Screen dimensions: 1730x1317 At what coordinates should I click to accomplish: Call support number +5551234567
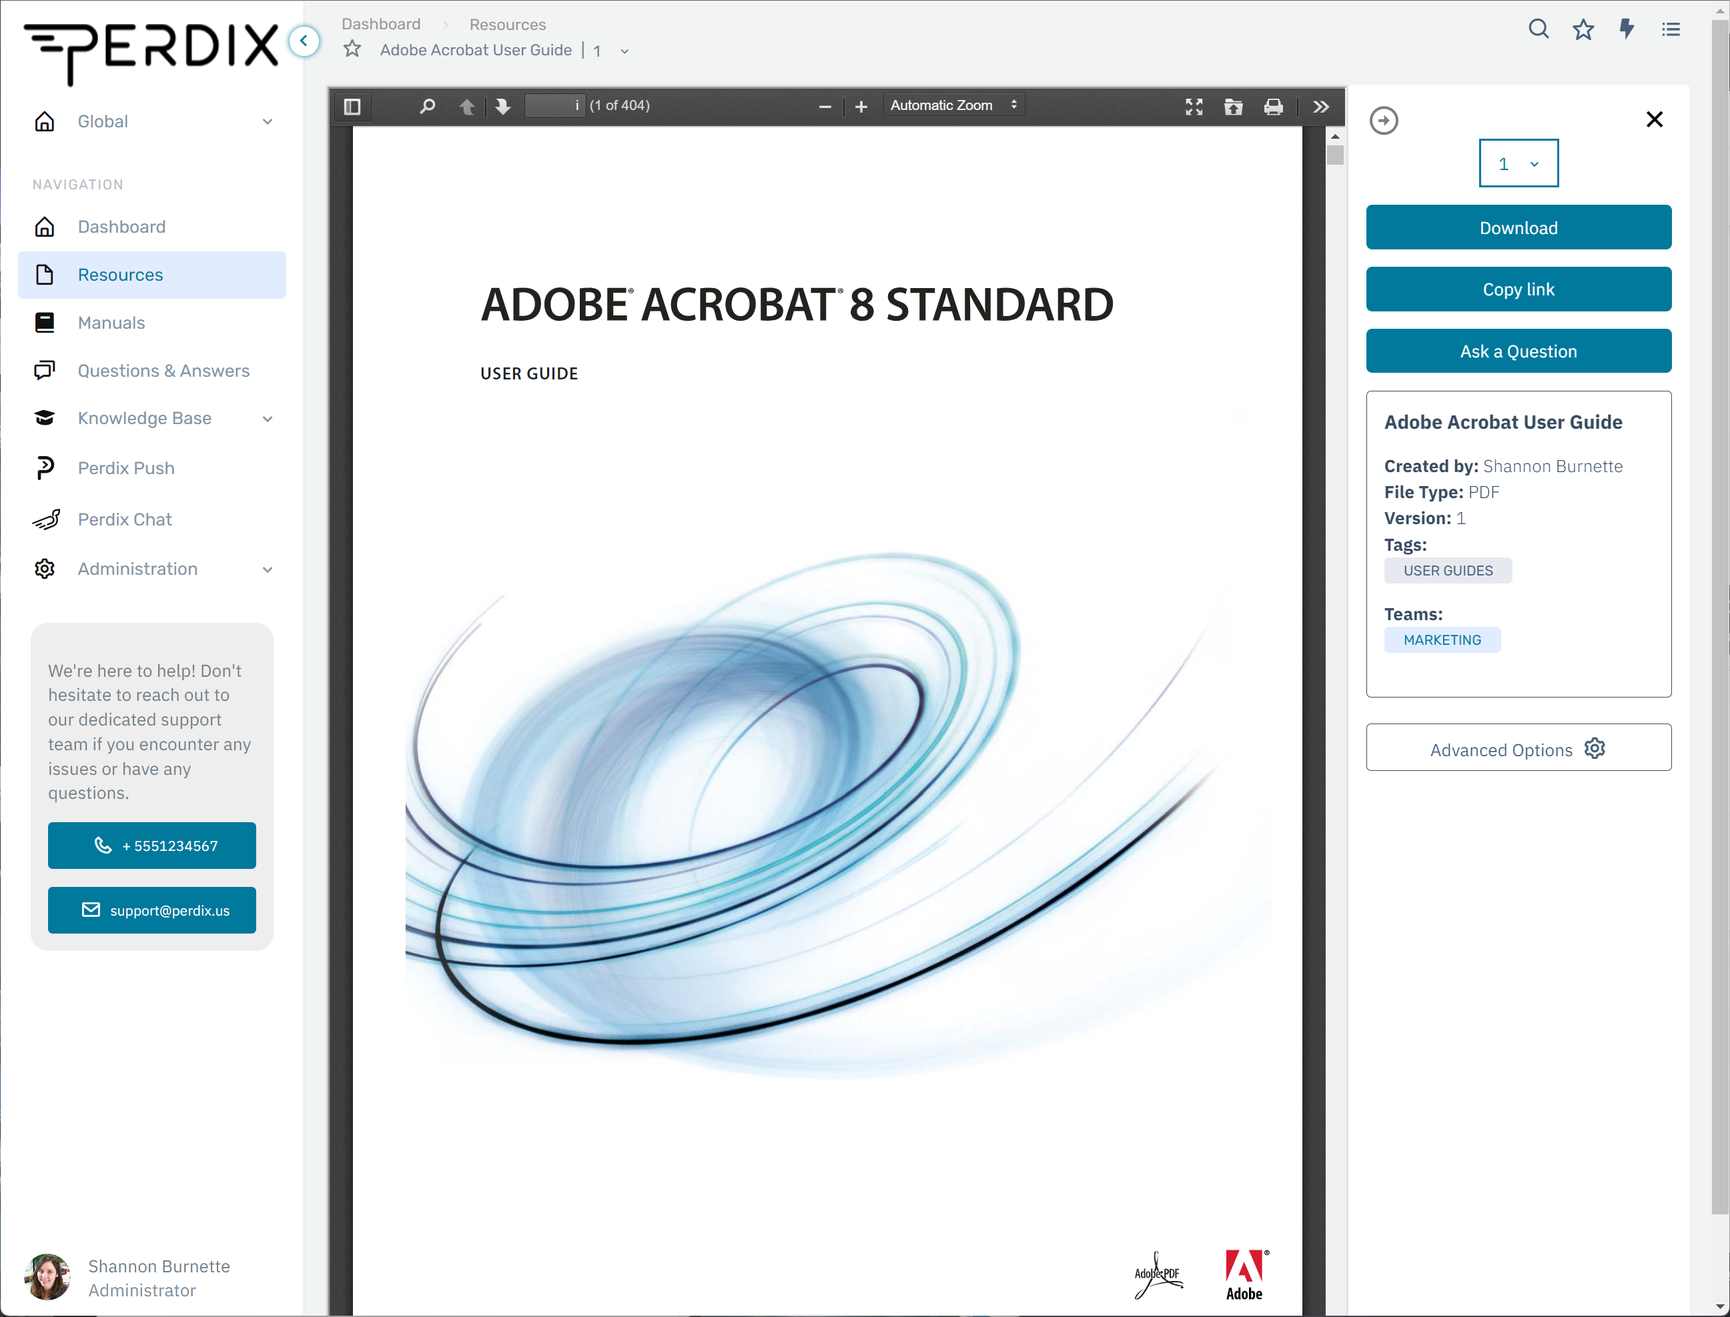[152, 845]
